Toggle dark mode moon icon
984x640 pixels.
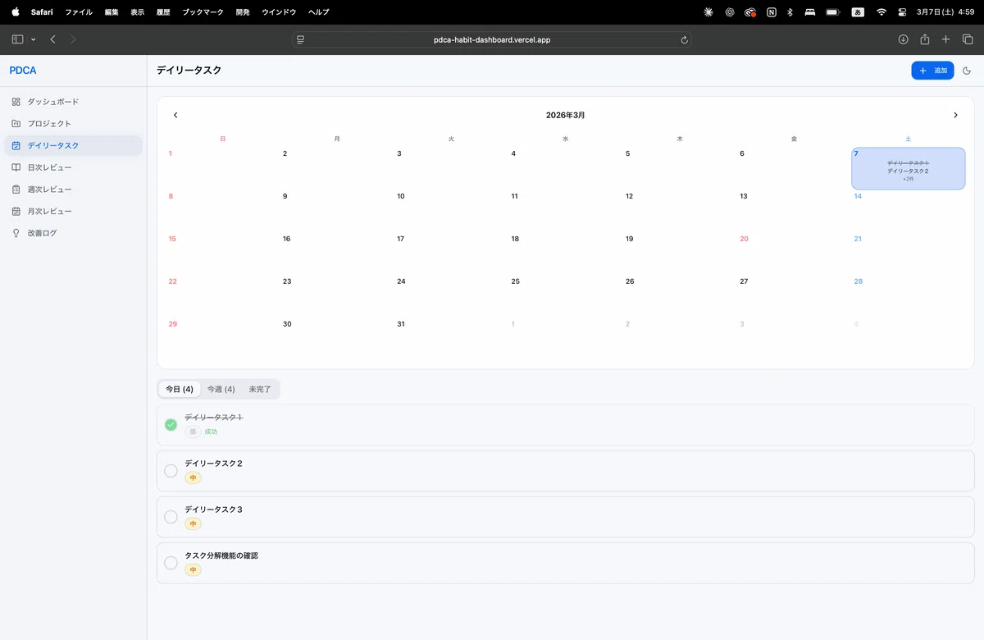coord(967,71)
